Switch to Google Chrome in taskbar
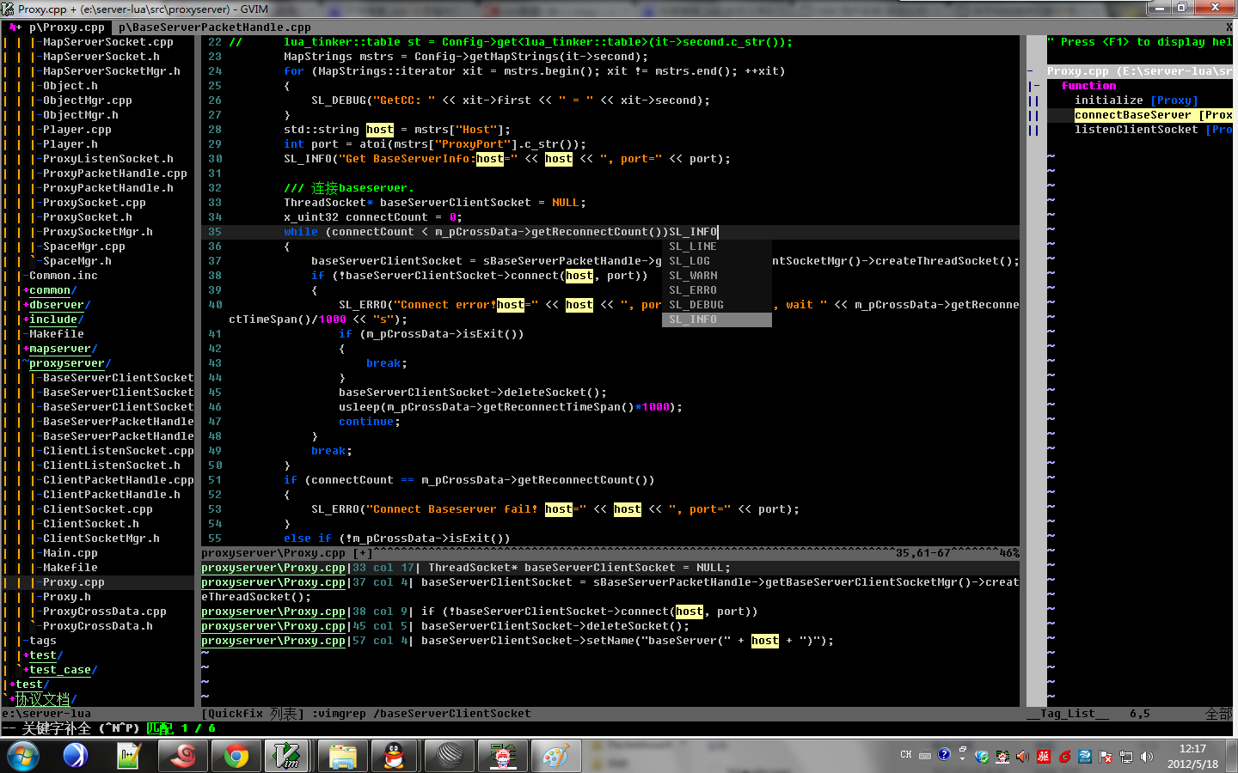This screenshot has width=1238, height=773. [x=236, y=756]
